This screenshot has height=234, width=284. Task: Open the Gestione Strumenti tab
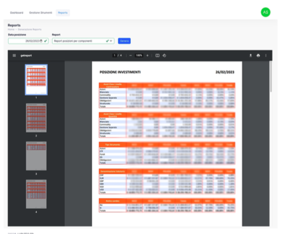pyautogui.click(x=40, y=13)
